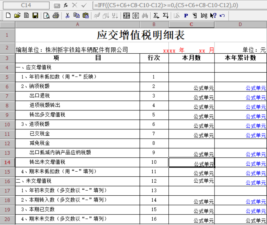Select row 1 header
Image resolution: width=267 pixels, height=225 pixels.
click(7, 35)
